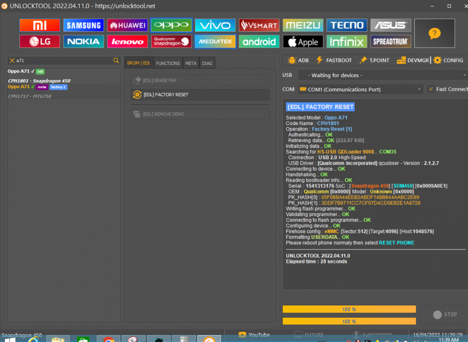Select Oppo A71 edl model entry

(26, 71)
